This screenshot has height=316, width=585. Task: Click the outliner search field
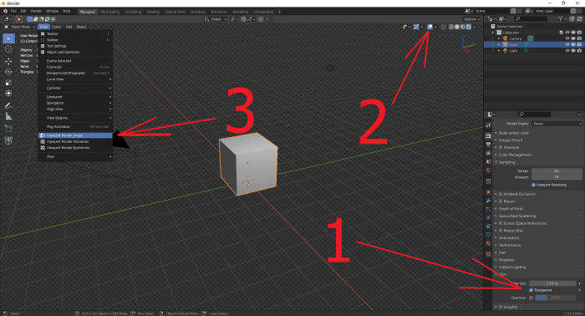click(x=531, y=19)
